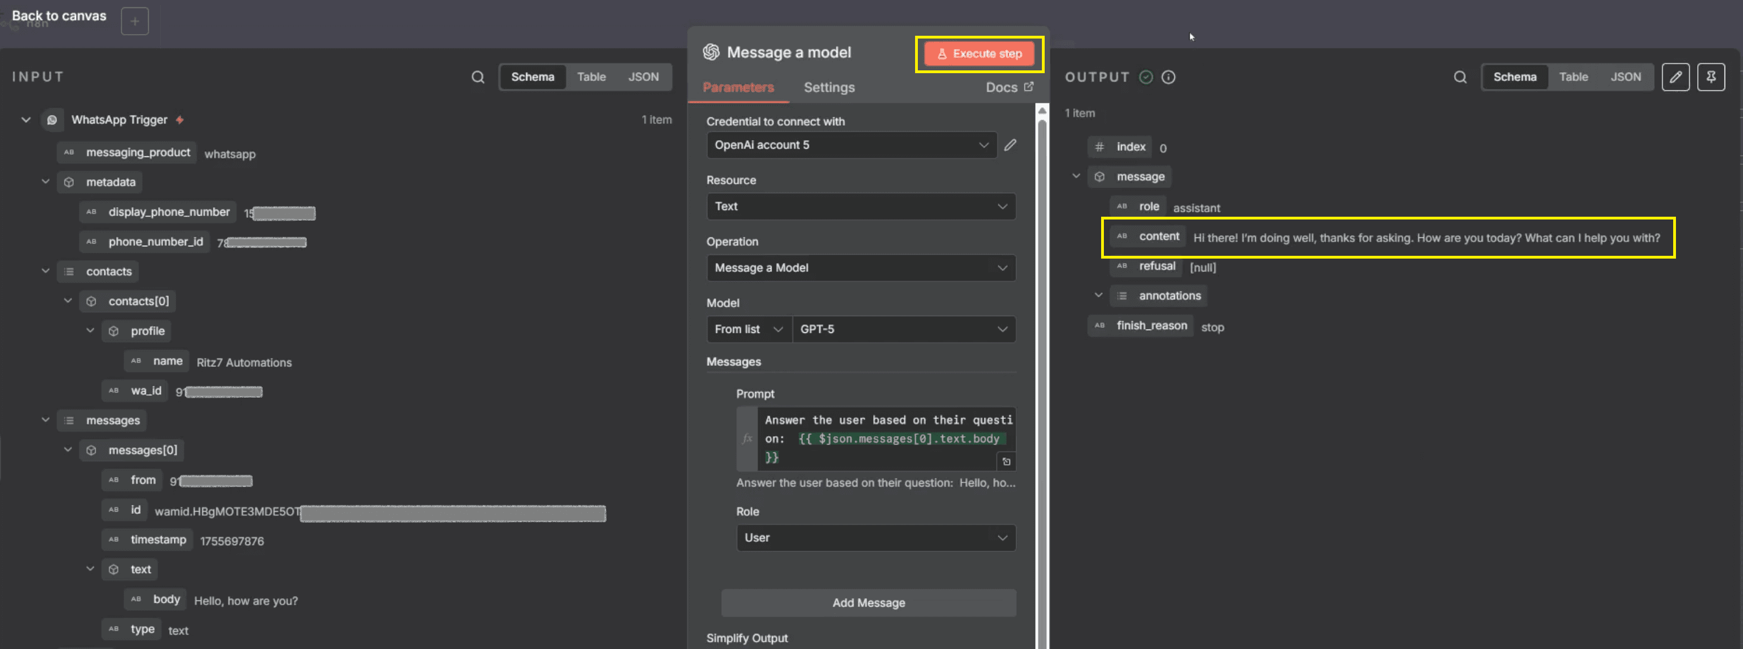Image resolution: width=1743 pixels, height=649 pixels.
Task: Switch to the Settings tab
Action: pos(829,87)
